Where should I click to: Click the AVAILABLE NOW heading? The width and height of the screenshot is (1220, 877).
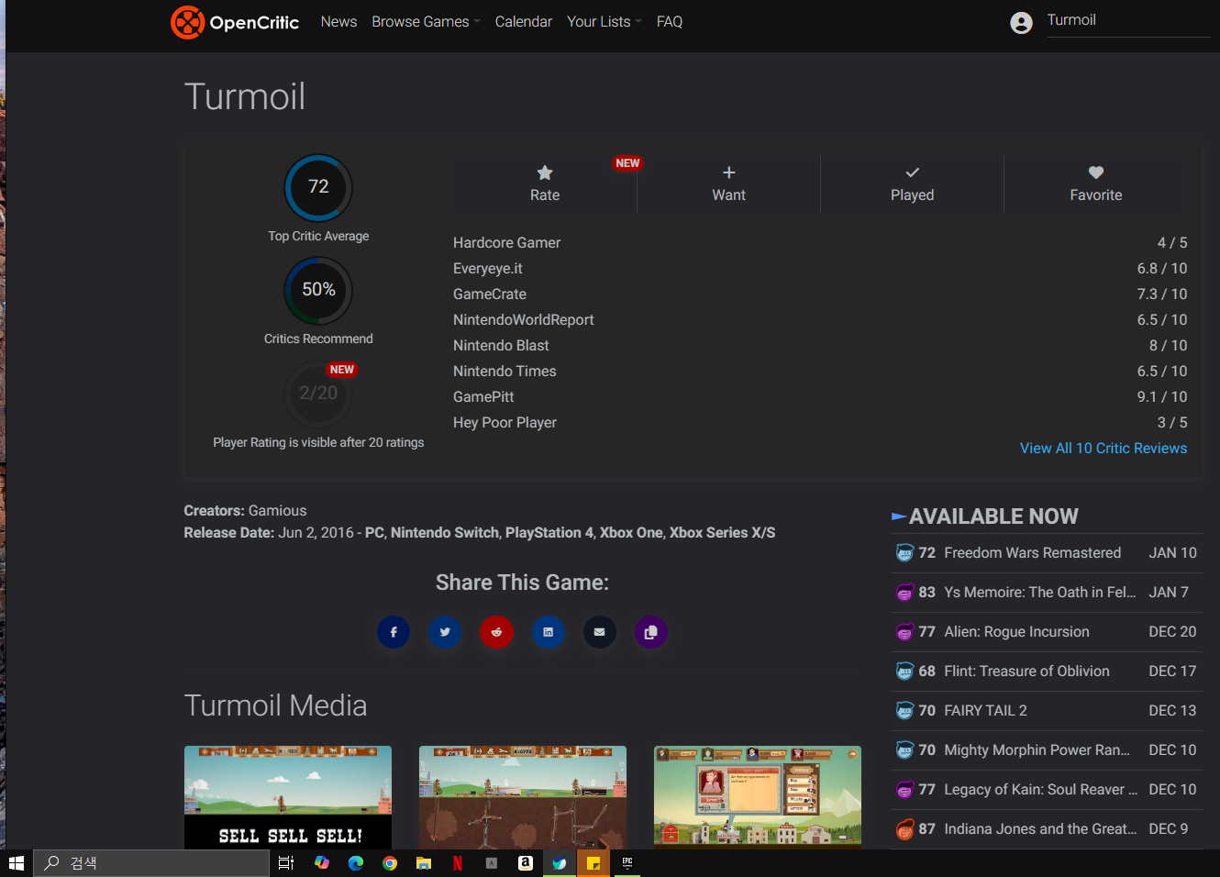click(993, 516)
